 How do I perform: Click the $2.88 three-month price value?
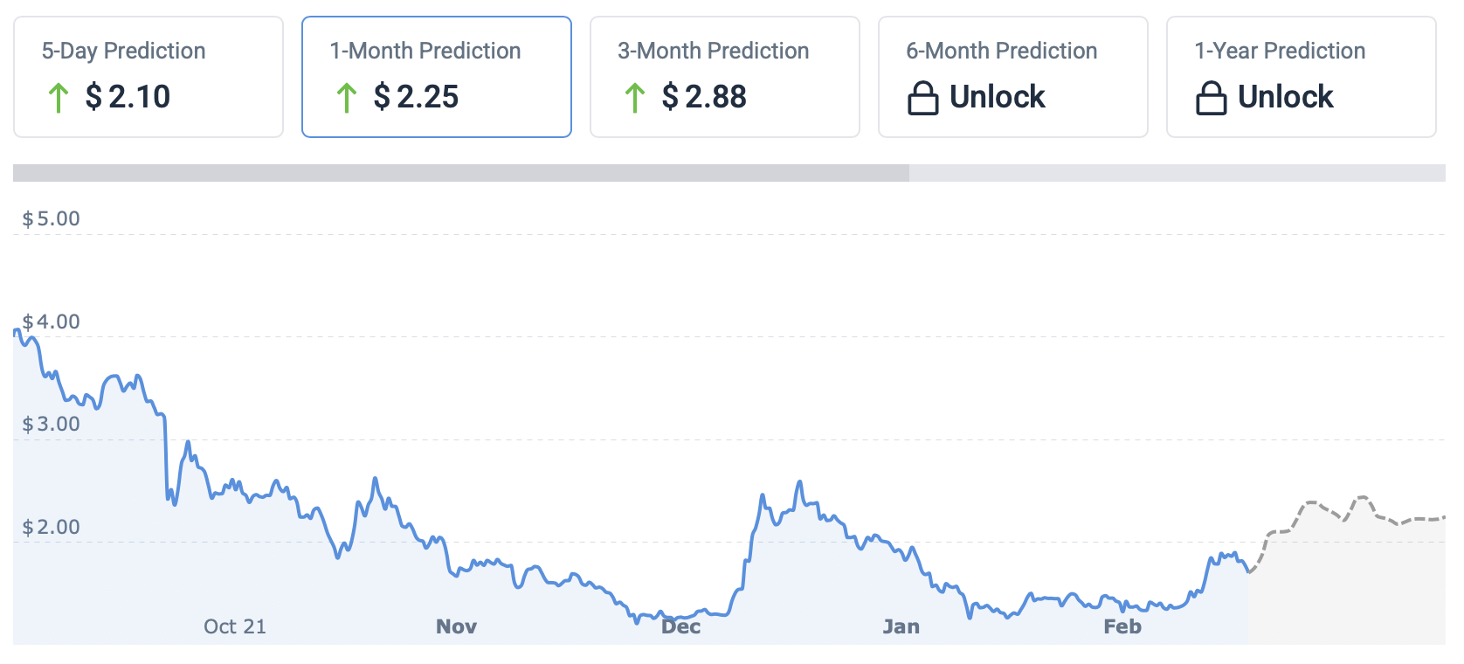pyautogui.click(x=704, y=97)
